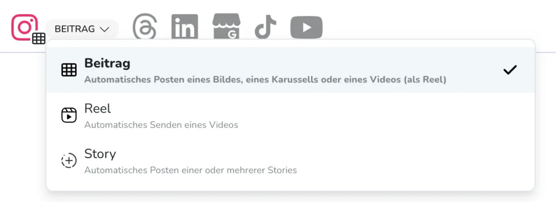Choose the Story option title
The image size is (556, 202).
[x=100, y=154]
